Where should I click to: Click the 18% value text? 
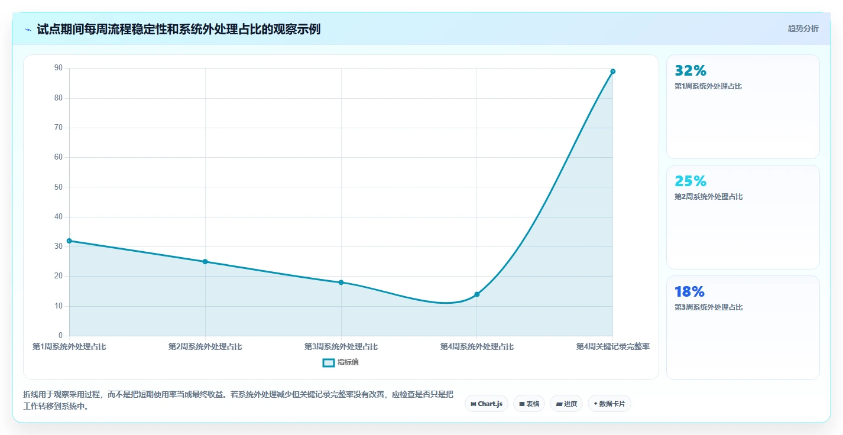point(690,291)
